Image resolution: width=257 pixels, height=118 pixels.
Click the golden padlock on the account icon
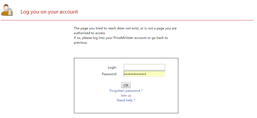10,12
